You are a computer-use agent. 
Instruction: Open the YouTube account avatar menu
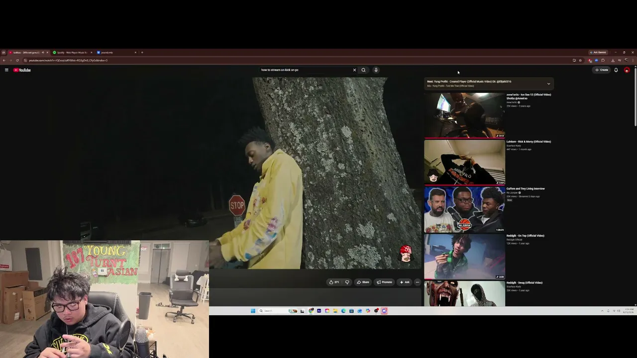pos(627,70)
